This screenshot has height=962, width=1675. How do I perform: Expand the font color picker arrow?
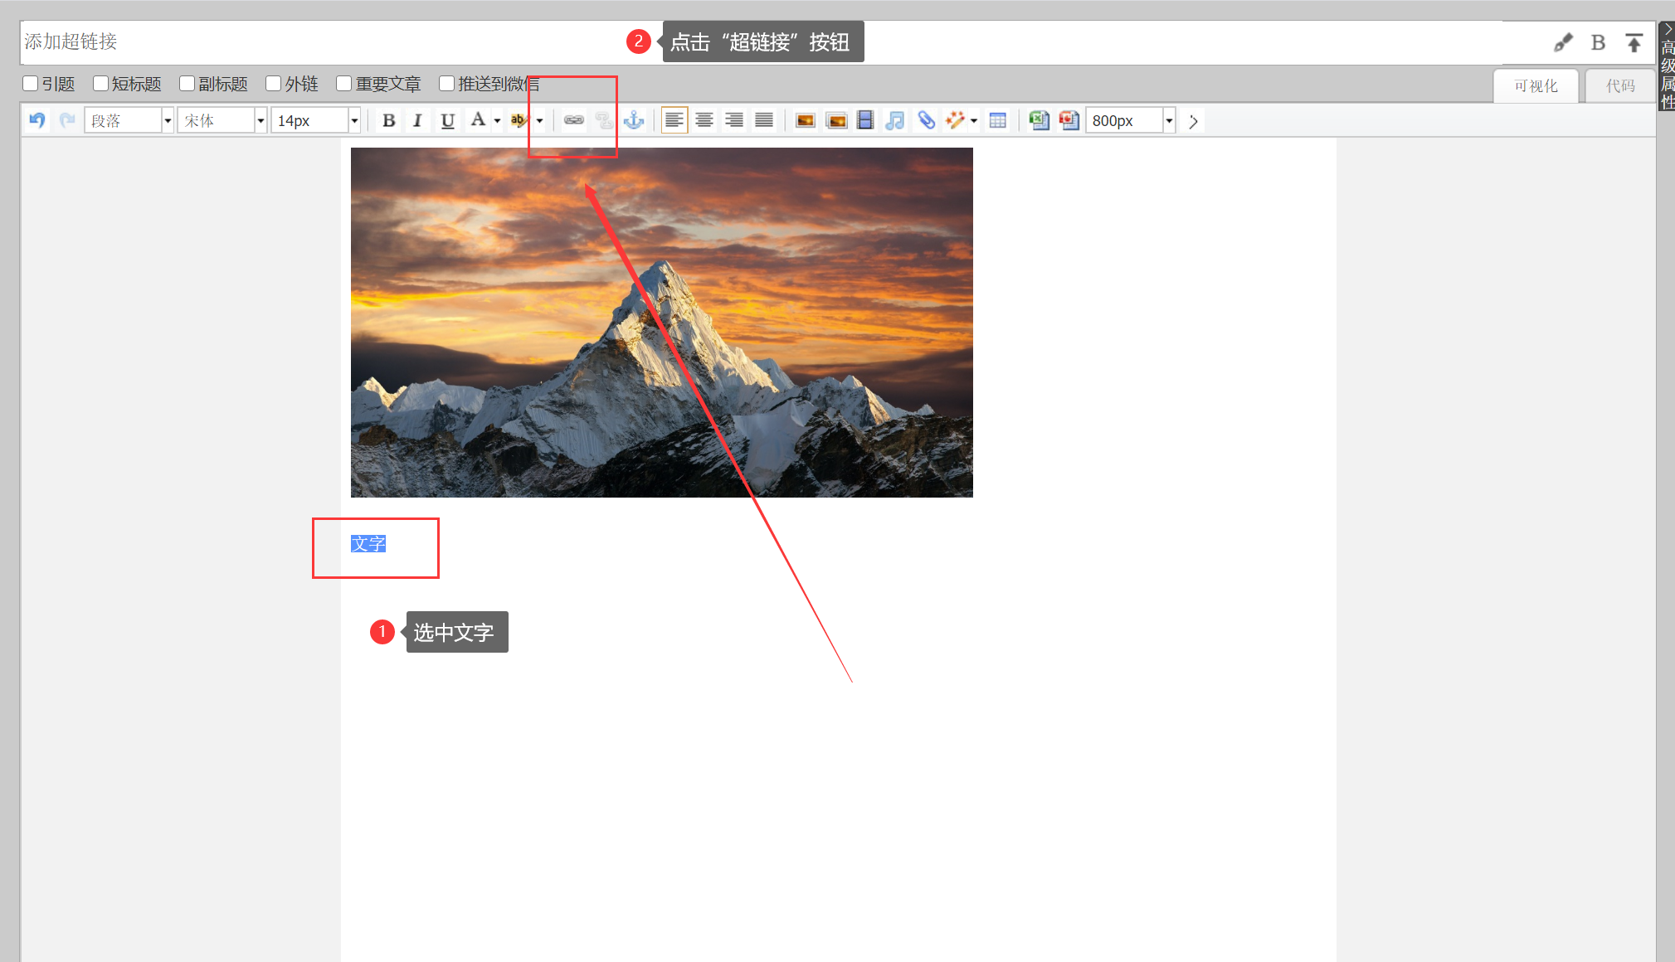coord(497,121)
